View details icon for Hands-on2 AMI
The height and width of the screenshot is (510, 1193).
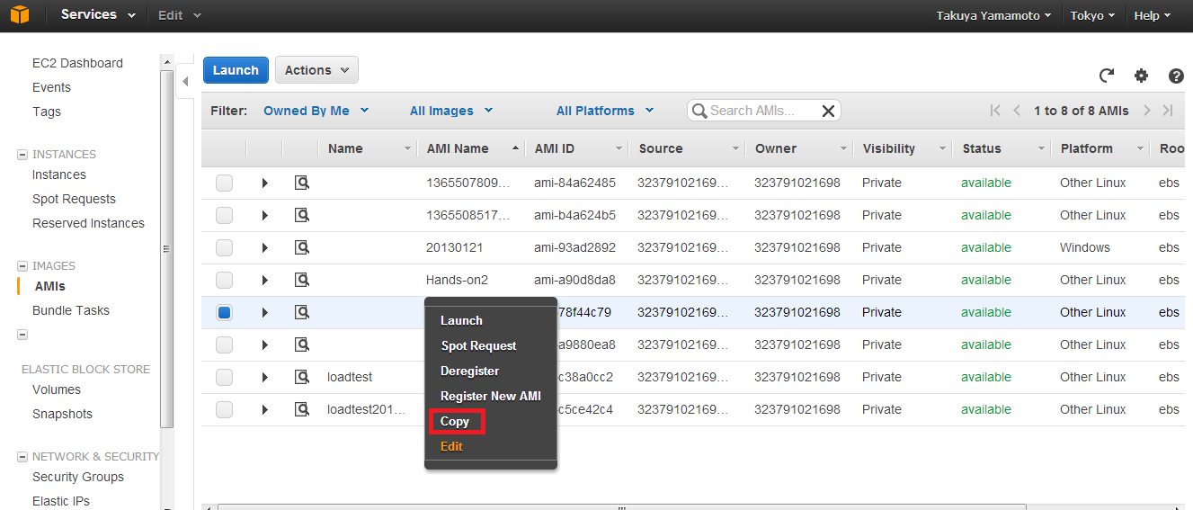pos(302,280)
